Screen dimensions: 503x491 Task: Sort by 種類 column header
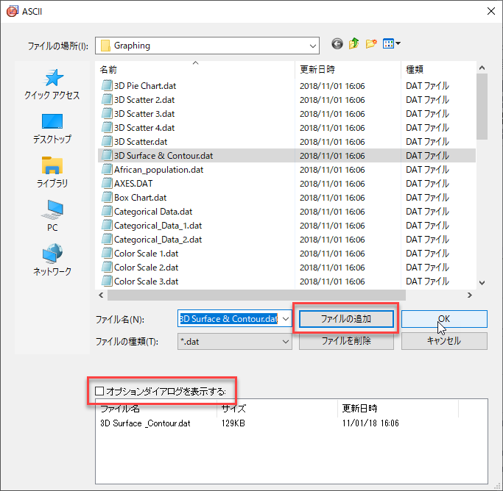tap(438, 69)
